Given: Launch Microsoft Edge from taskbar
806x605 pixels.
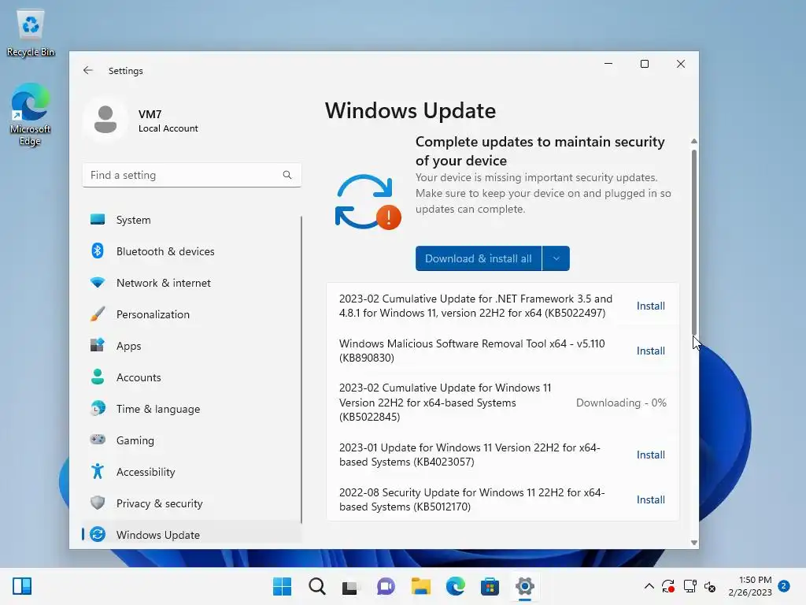Looking at the screenshot, I should [x=456, y=586].
